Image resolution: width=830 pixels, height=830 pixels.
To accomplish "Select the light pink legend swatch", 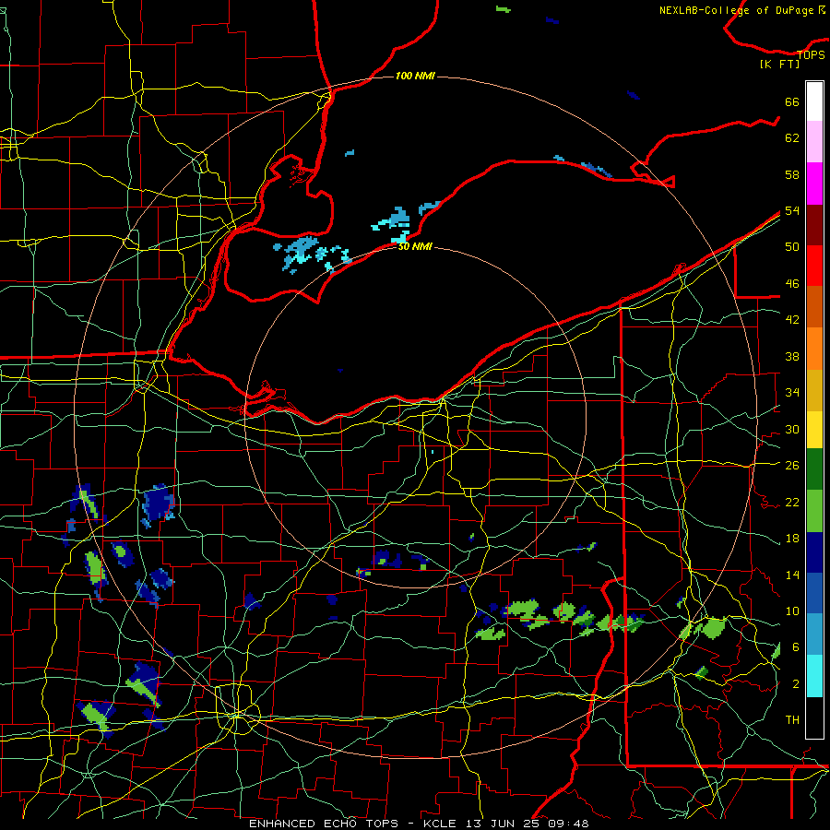I will (814, 141).
